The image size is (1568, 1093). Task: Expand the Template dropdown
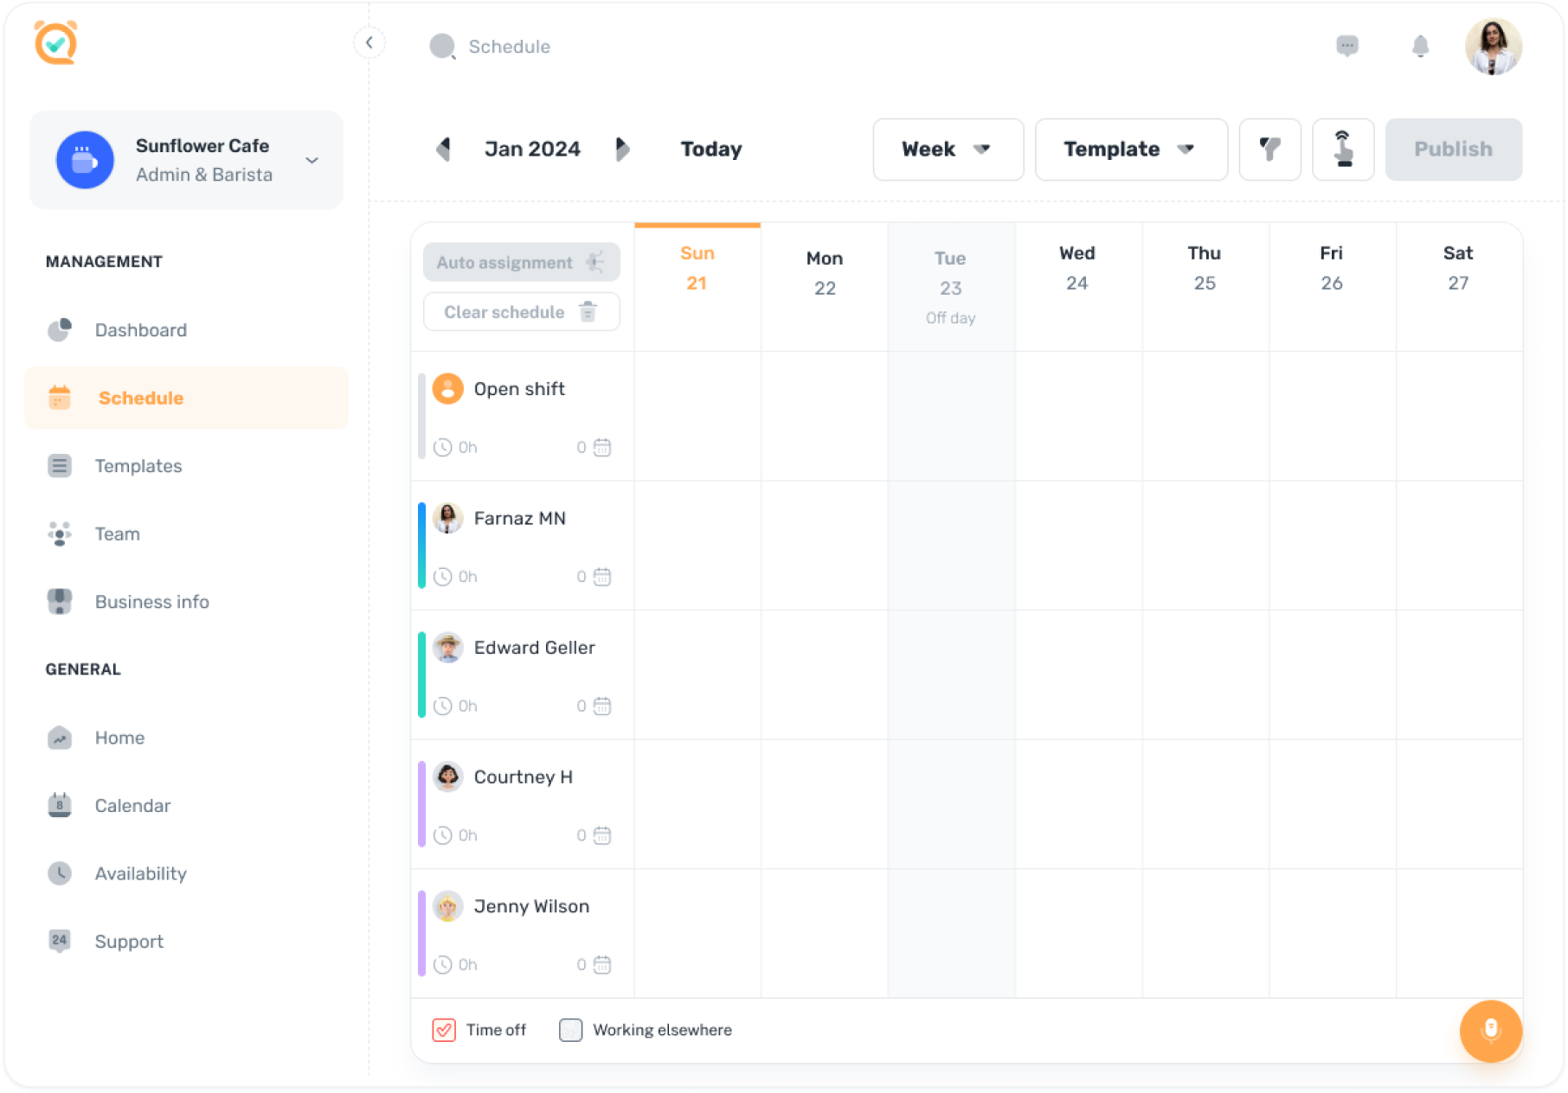coord(1130,150)
